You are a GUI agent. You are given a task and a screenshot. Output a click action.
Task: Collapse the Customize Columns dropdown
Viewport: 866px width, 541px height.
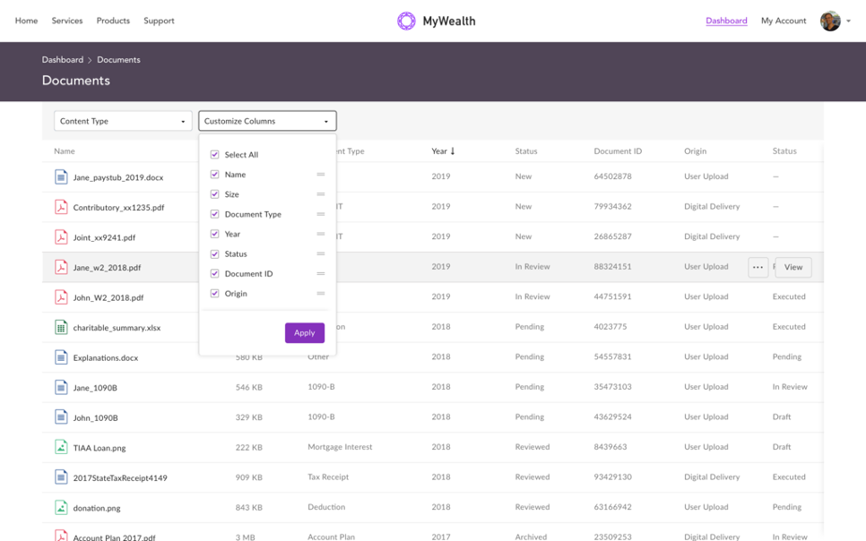(267, 121)
